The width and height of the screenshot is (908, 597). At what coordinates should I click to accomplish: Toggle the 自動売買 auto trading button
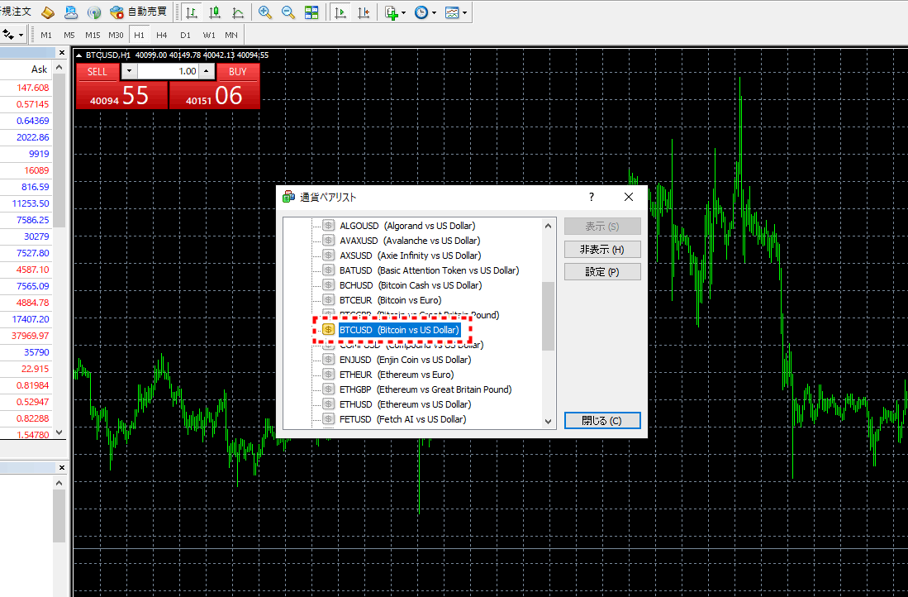pos(138,12)
